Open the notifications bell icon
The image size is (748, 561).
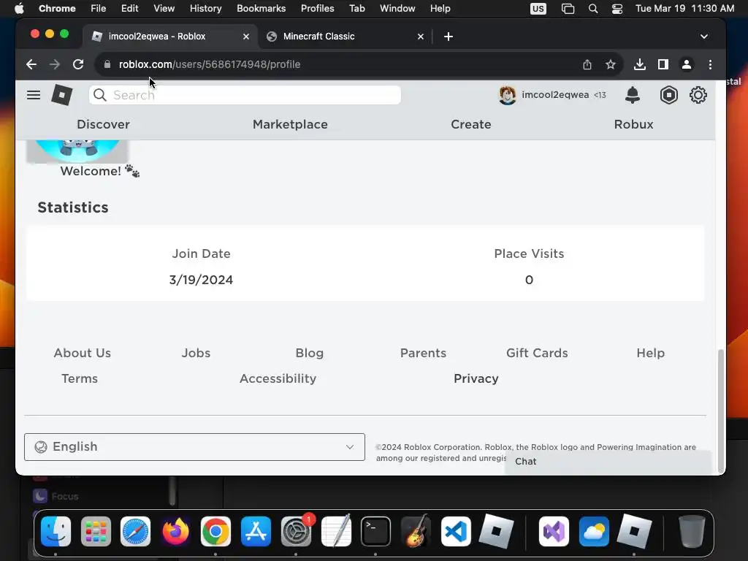[632, 95]
